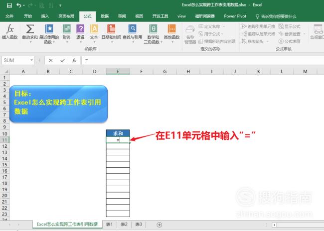The width and height of the screenshot is (324, 231).
Task: Select row 11 header
Action: (4, 140)
